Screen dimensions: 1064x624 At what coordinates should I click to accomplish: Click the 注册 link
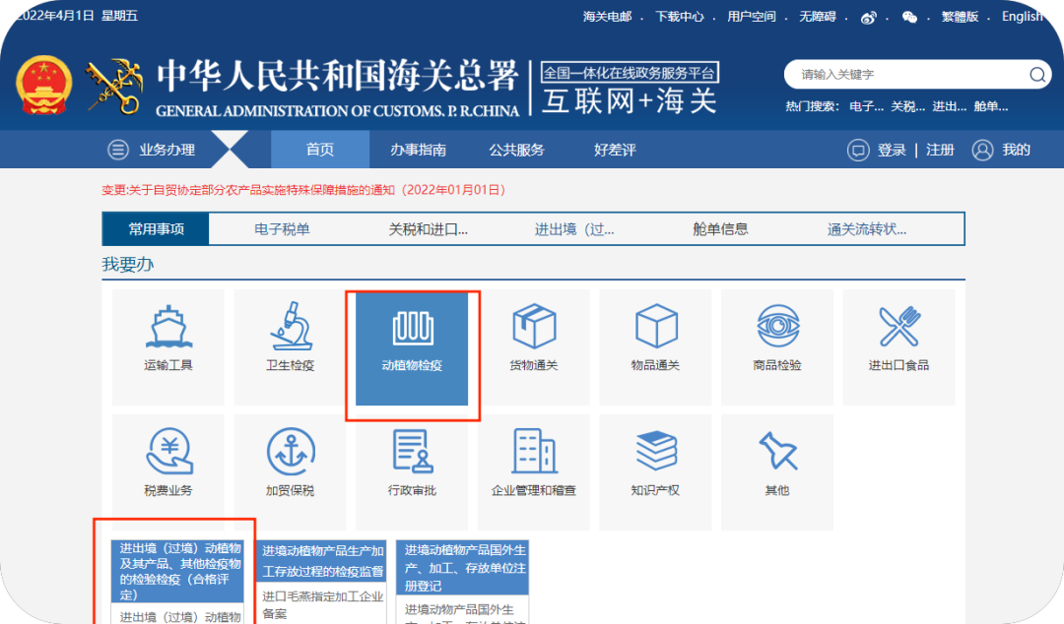[941, 150]
